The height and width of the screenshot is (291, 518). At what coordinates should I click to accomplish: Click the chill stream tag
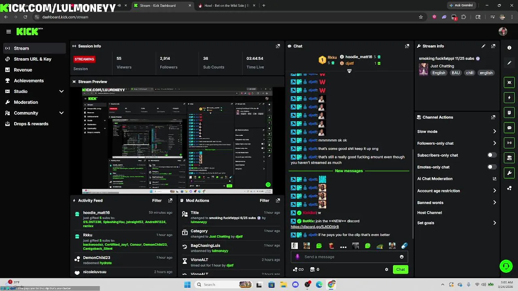click(469, 73)
